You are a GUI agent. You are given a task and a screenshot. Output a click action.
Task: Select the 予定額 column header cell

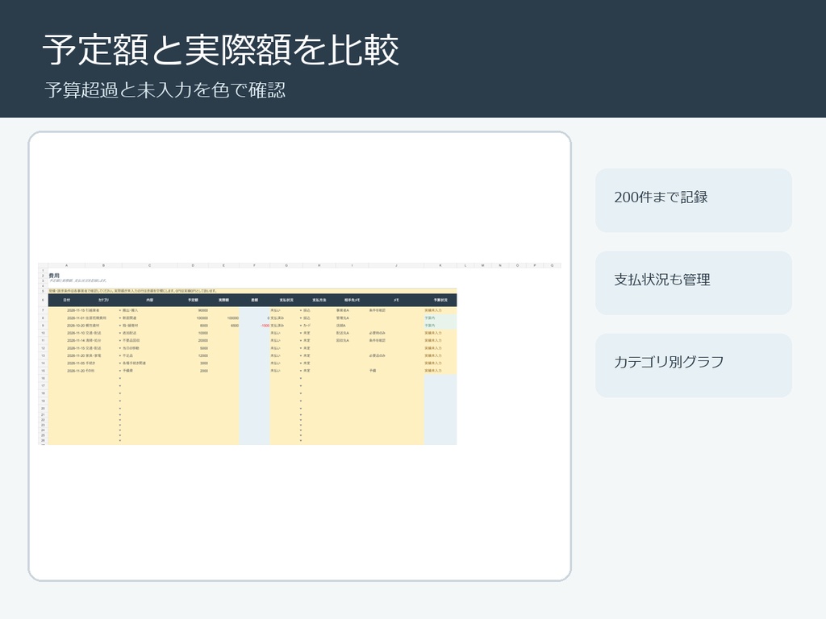[x=193, y=300]
